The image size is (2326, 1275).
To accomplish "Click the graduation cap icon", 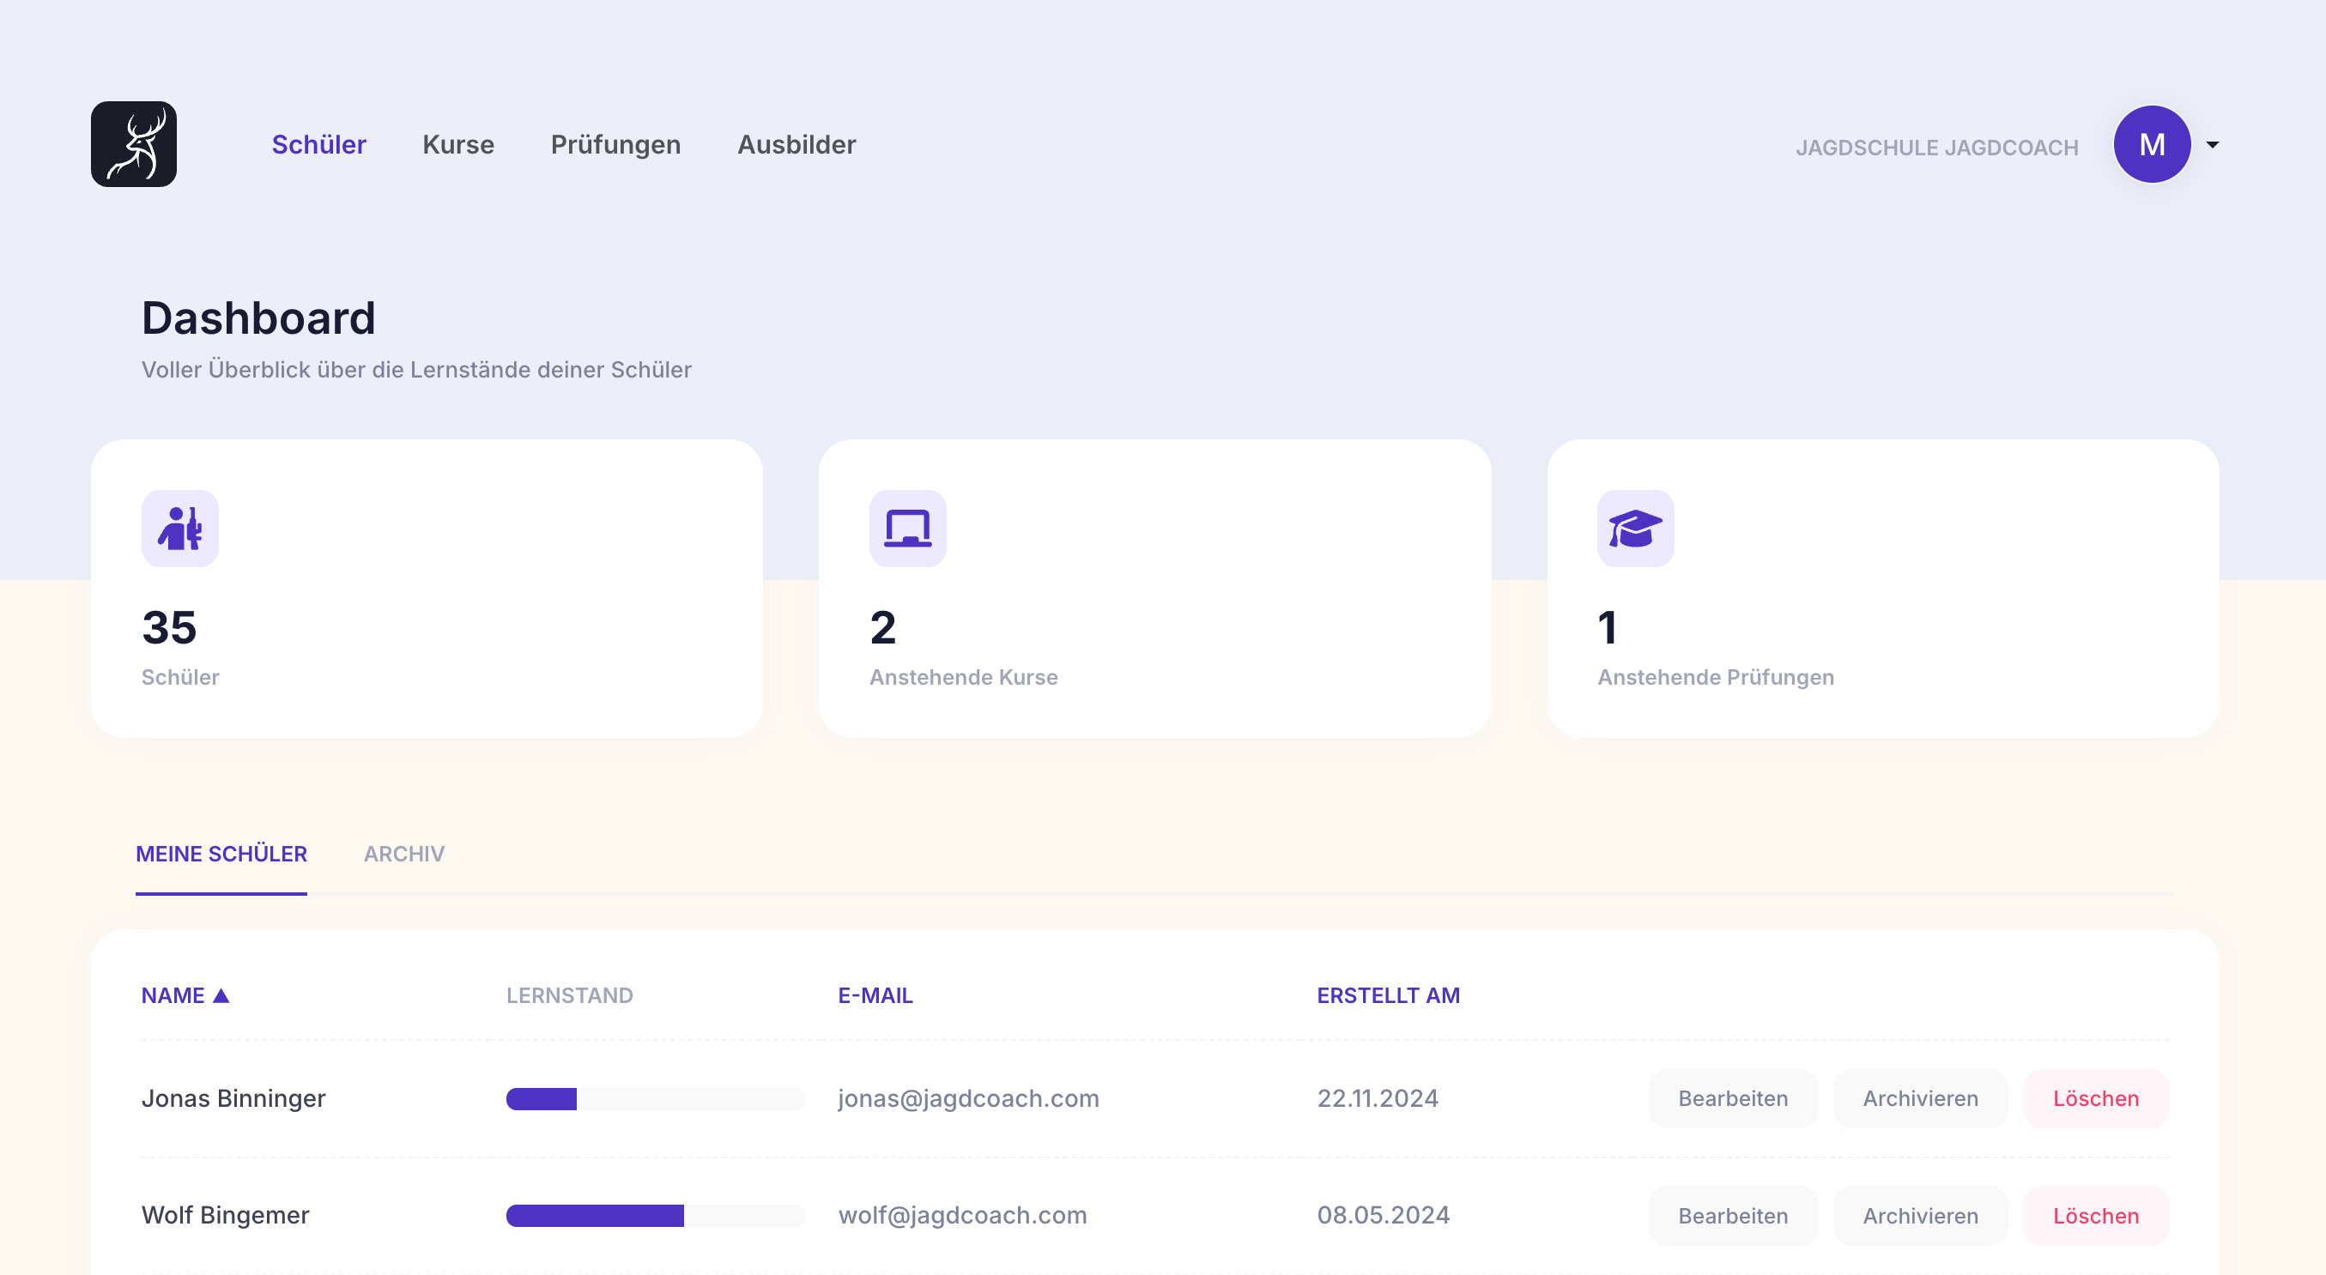I will point(1635,529).
